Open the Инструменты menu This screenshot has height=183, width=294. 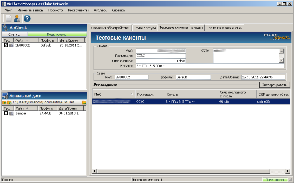(x=78, y=10)
